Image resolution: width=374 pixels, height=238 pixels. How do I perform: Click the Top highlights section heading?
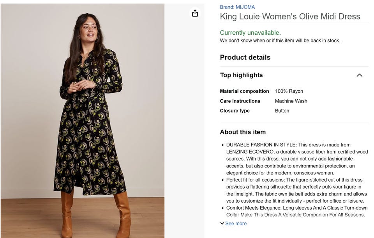click(241, 75)
